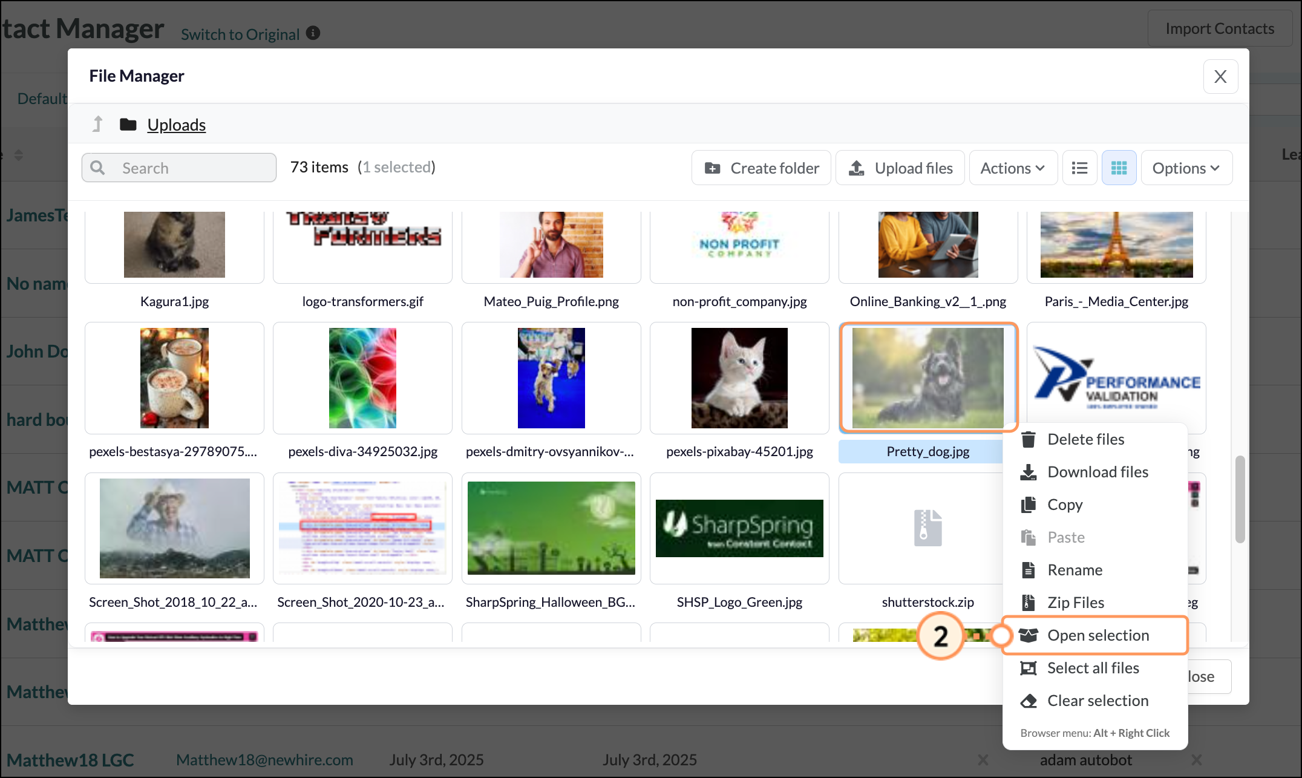Click shutterstock.zip file name label
1302x778 pixels.
pos(927,602)
